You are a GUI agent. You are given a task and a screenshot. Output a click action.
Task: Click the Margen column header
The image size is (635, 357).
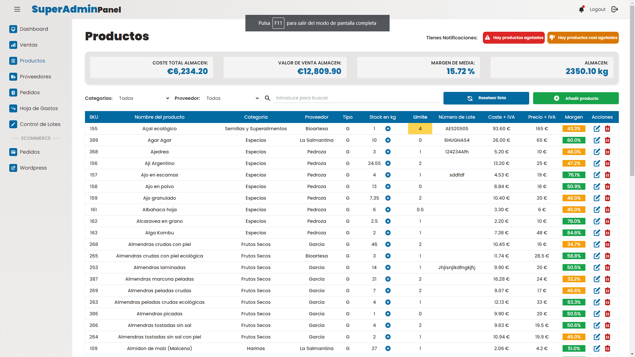pos(574,117)
